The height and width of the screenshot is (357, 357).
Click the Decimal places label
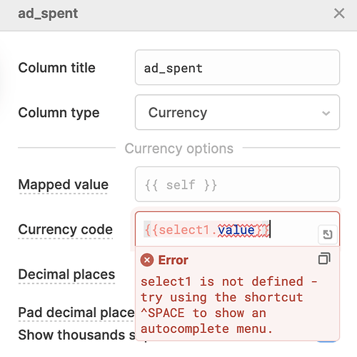pos(66,274)
